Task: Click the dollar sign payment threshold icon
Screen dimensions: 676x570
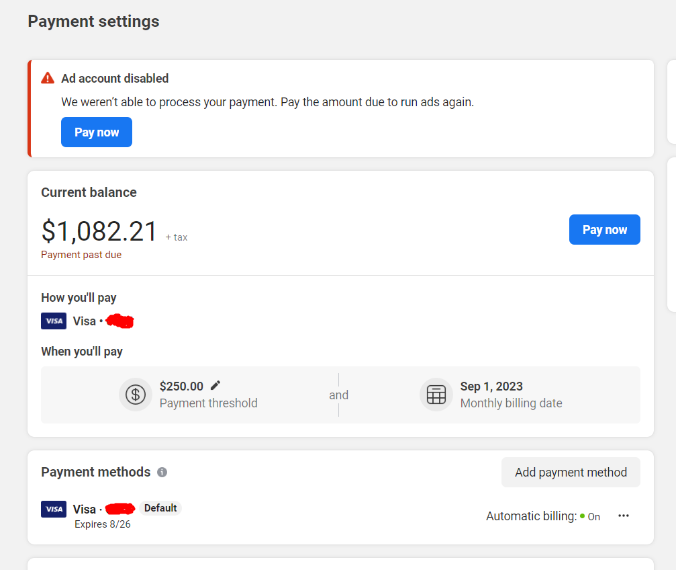Action: pos(136,395)
